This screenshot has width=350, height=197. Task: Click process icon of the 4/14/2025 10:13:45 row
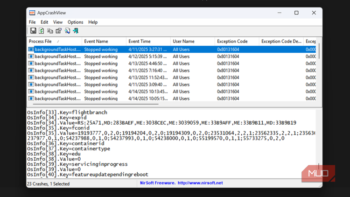[31, 91]
